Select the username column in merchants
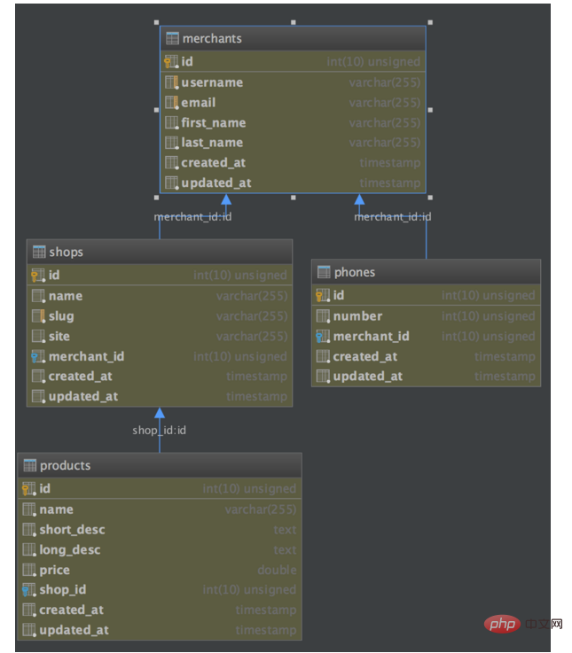The height and width of the screenshot is (653, 572). pyautogui.click(x=293, y=82)
